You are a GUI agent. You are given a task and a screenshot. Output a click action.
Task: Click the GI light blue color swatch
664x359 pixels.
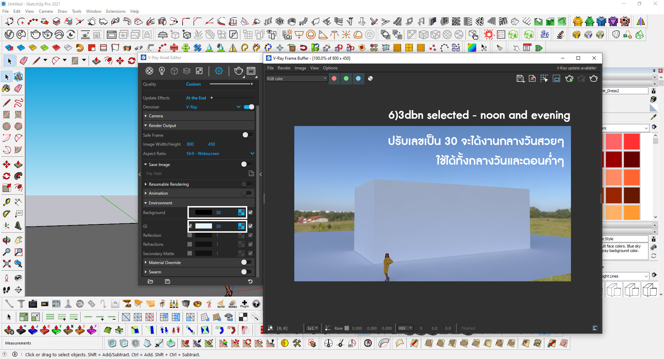(204, 226)
